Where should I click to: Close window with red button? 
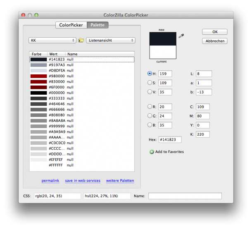(23, 15)
